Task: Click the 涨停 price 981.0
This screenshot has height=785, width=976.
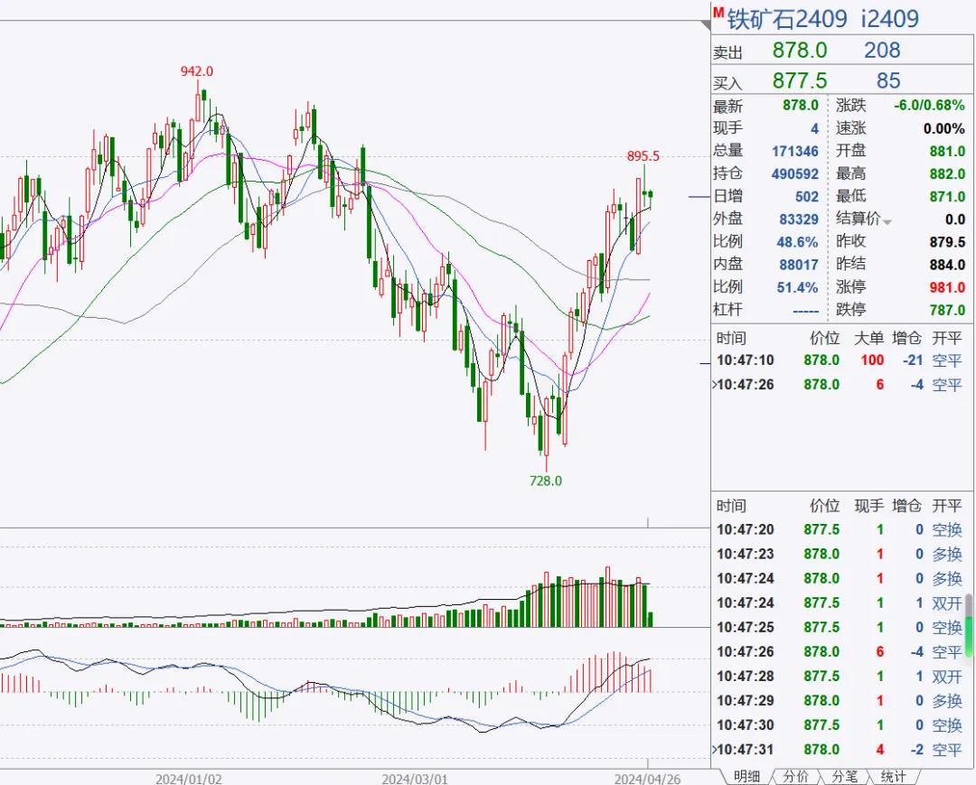Action: point(947,287)
